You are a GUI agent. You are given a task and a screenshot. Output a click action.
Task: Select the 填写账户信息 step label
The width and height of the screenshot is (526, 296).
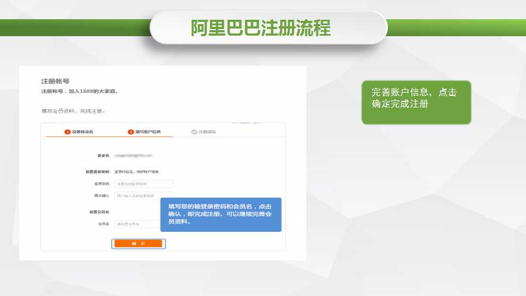(x=148, y=132)
